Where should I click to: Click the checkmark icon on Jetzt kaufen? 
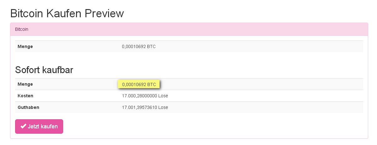coord(23,126)
